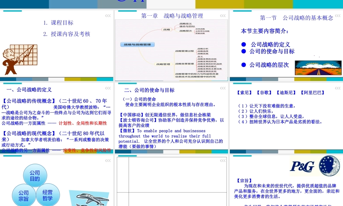Click the 【迪斯尼】 label
The height and width of the screenshot is (206, 343).
(x=286, y=92)
